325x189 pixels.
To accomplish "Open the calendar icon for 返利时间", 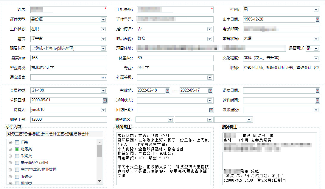I will [x=317, y=100].
